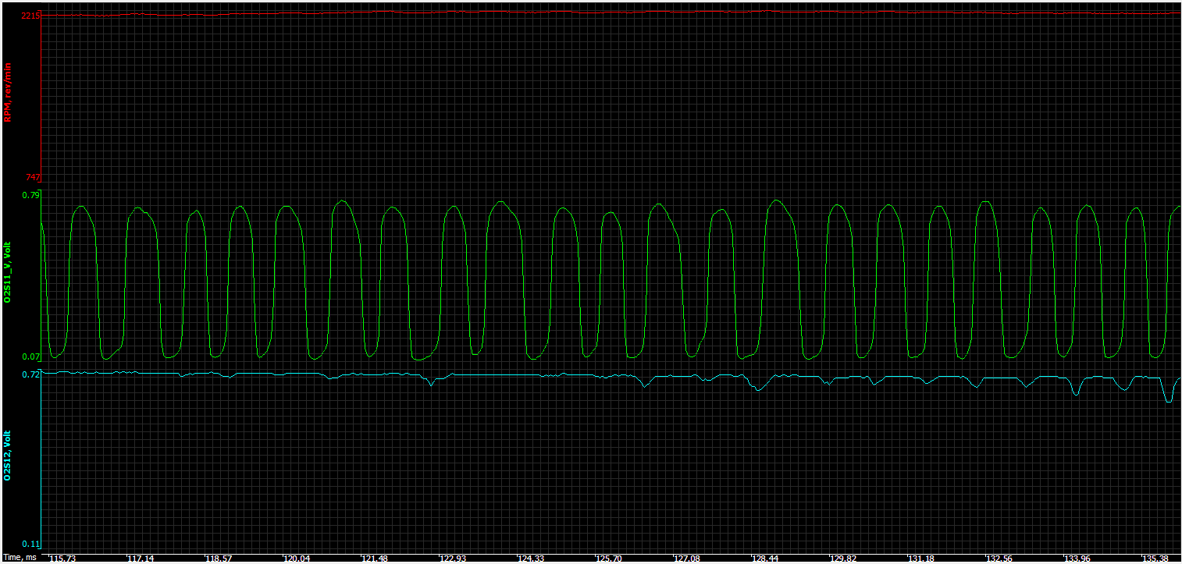Click the 0.11 O2S12 lower scale value

31,543
